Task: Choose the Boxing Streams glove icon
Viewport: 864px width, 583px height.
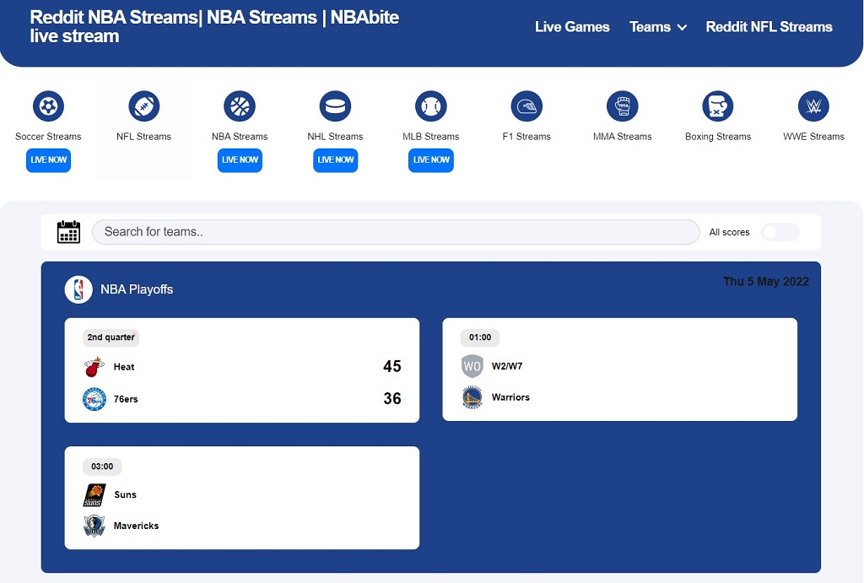Action: [718, 105]
